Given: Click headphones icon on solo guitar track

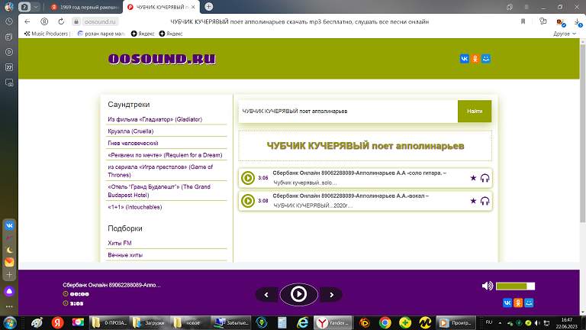Looking at the screenshot, I should [485, 178].
